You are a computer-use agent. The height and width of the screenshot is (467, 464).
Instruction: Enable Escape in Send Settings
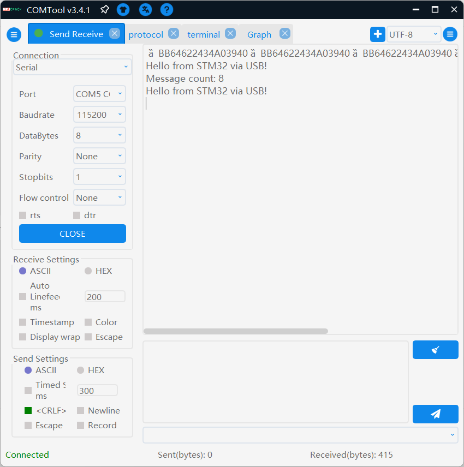pos(28,426)
